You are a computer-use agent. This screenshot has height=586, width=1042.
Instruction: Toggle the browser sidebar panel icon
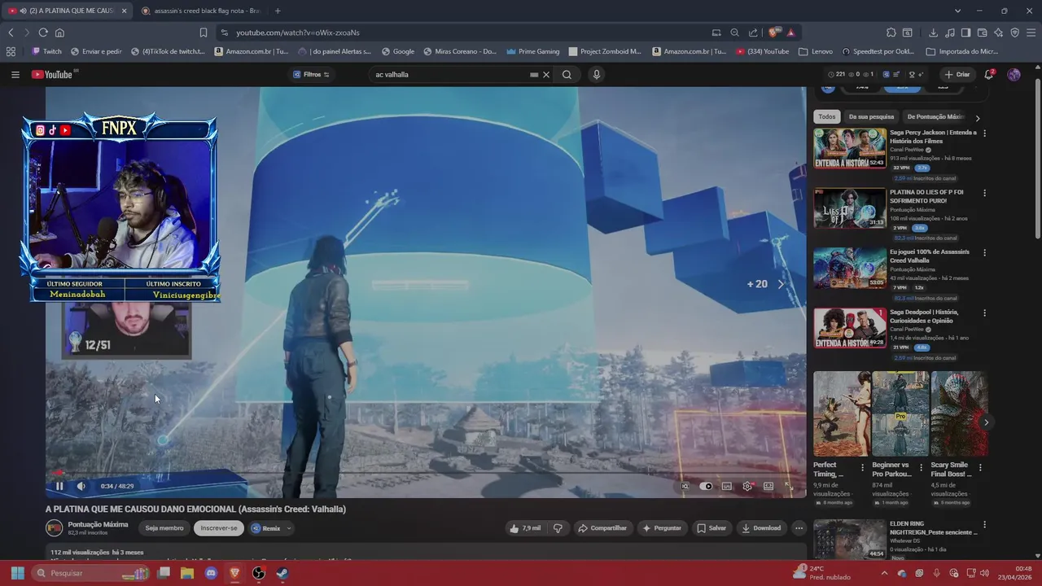pyautogui.click(x=965, y=33)
